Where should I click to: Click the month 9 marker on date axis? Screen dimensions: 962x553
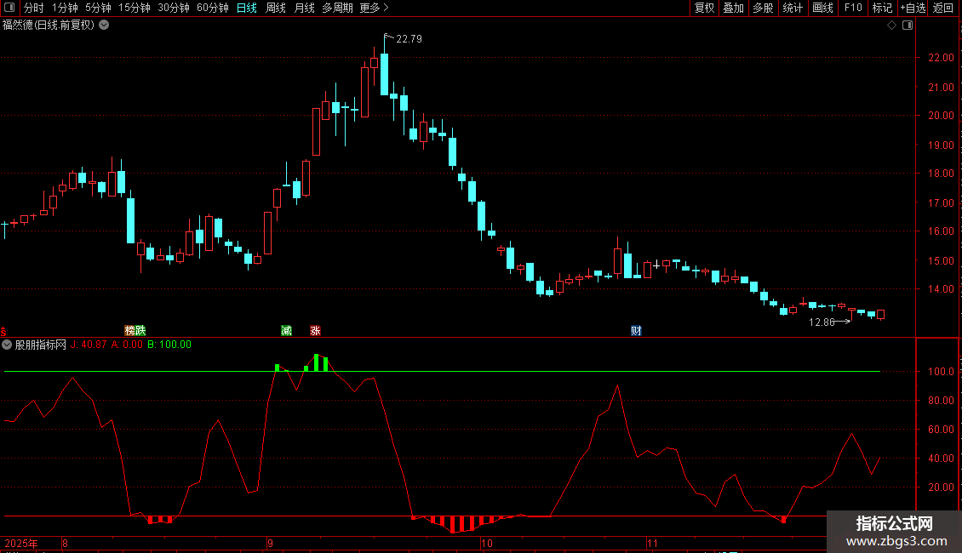click(271, 544)
